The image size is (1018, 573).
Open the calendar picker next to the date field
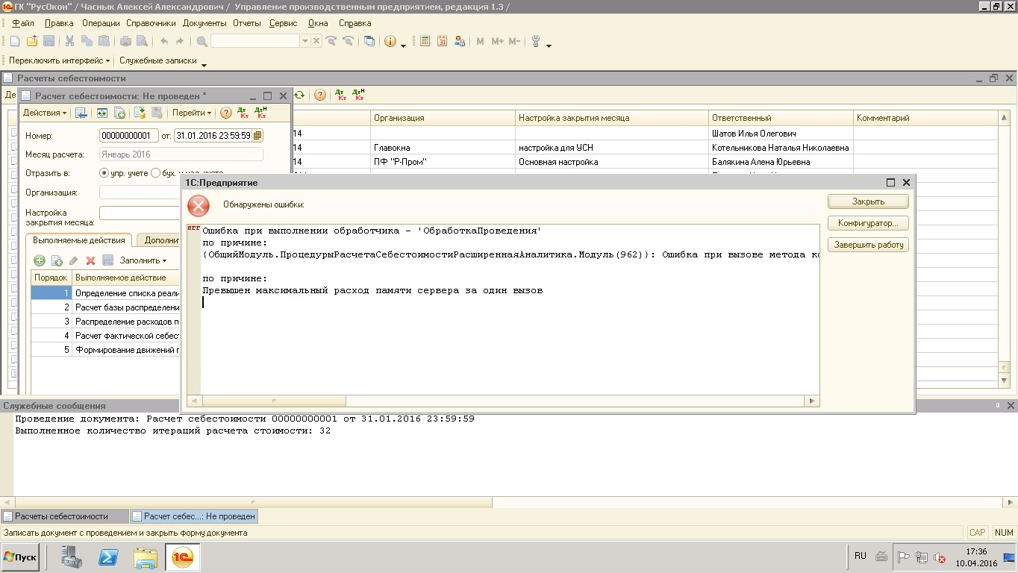tap(257, 136)
